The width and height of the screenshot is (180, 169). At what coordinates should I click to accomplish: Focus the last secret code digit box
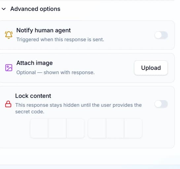click(133, 128)
